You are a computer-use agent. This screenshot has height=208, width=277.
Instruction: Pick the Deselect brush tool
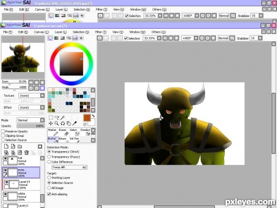point(85,132)
